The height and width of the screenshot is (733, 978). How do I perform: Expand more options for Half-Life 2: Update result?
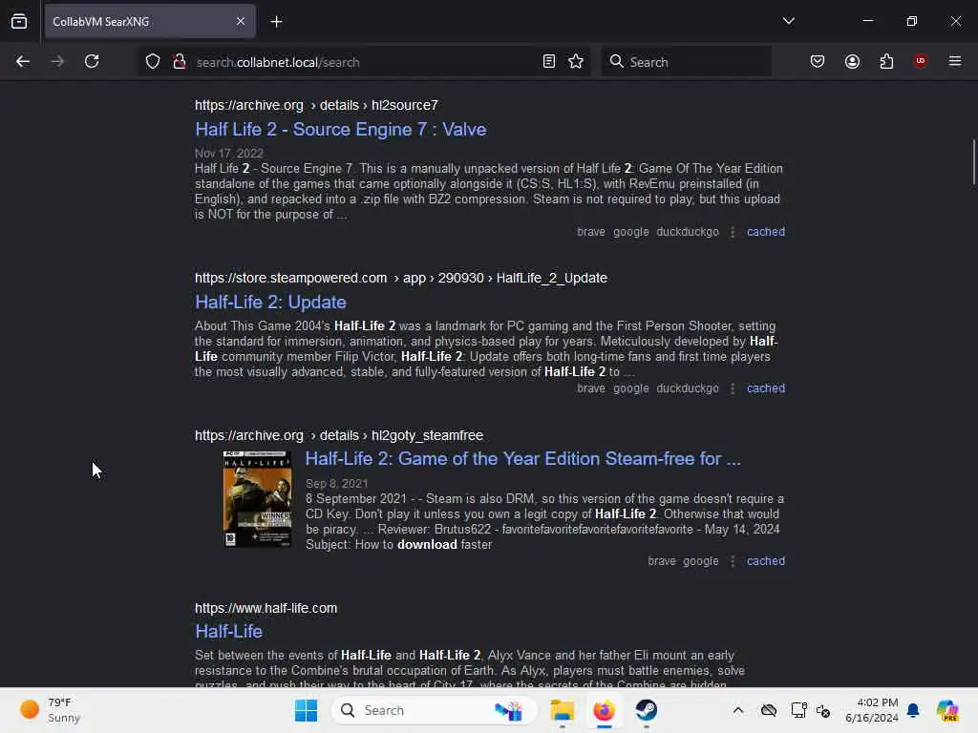coord(733,388)
